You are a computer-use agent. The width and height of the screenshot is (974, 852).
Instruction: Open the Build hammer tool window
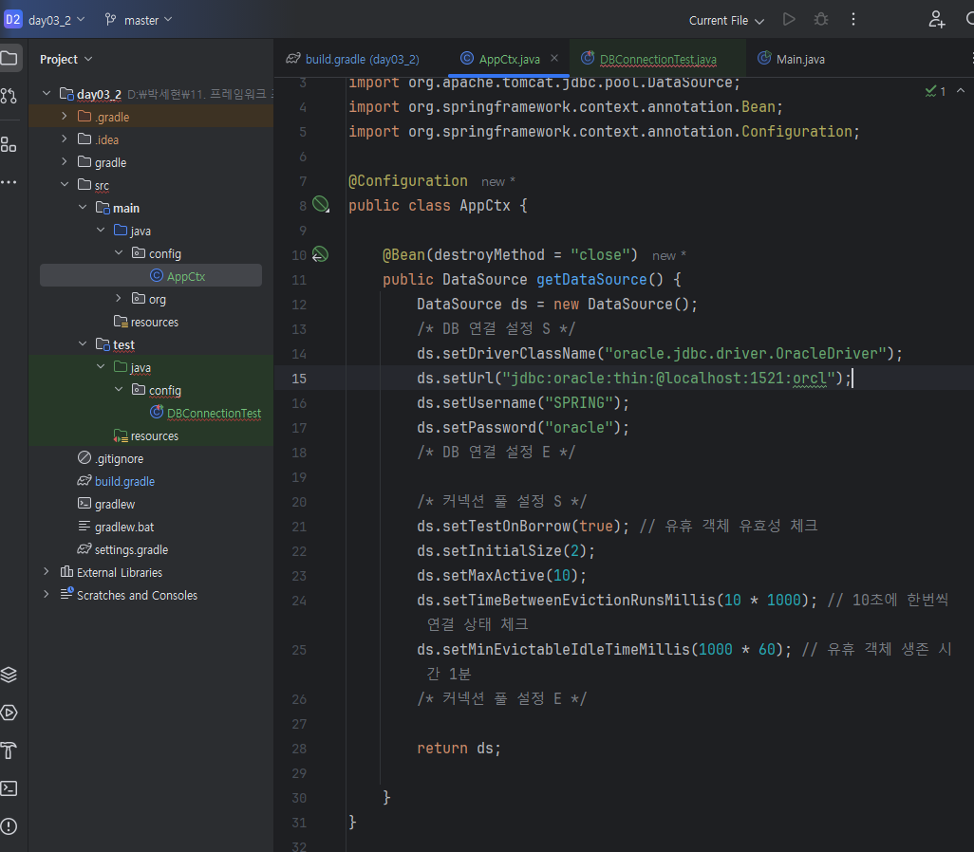click(9, 750)
